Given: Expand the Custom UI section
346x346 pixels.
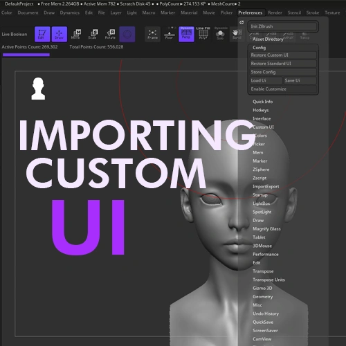Looking at the screenshot, I should pyautogui.click(x=263, y=127).
